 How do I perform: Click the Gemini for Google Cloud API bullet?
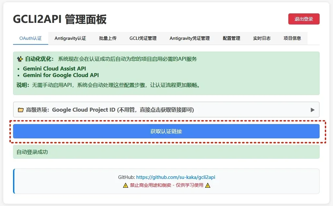[61, 75]
